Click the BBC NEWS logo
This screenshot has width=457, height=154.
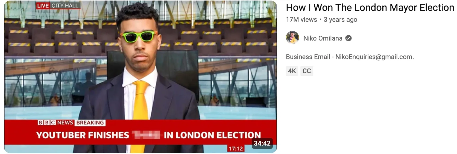(x=55, y=123)
